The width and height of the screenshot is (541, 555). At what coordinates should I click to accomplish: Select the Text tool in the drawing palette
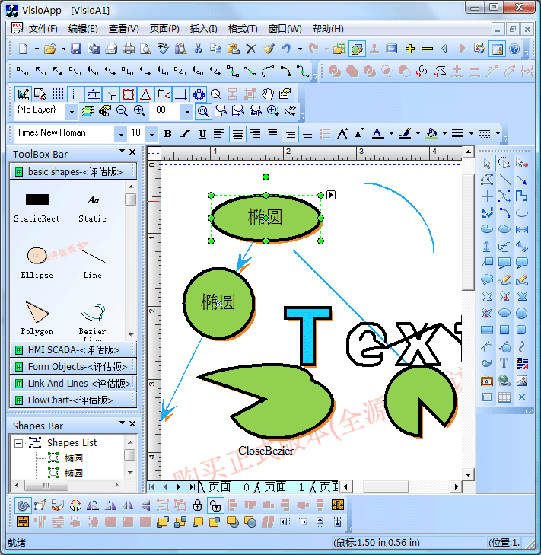coord(504,364)
